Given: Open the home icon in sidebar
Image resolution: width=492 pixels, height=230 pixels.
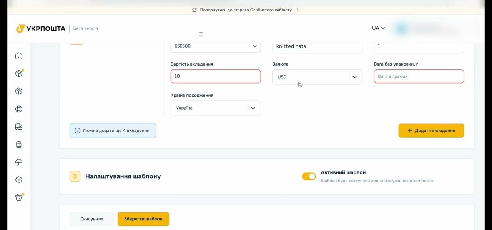Looking at the screenshot, I should pyautogui.click(x=18, y=56).
